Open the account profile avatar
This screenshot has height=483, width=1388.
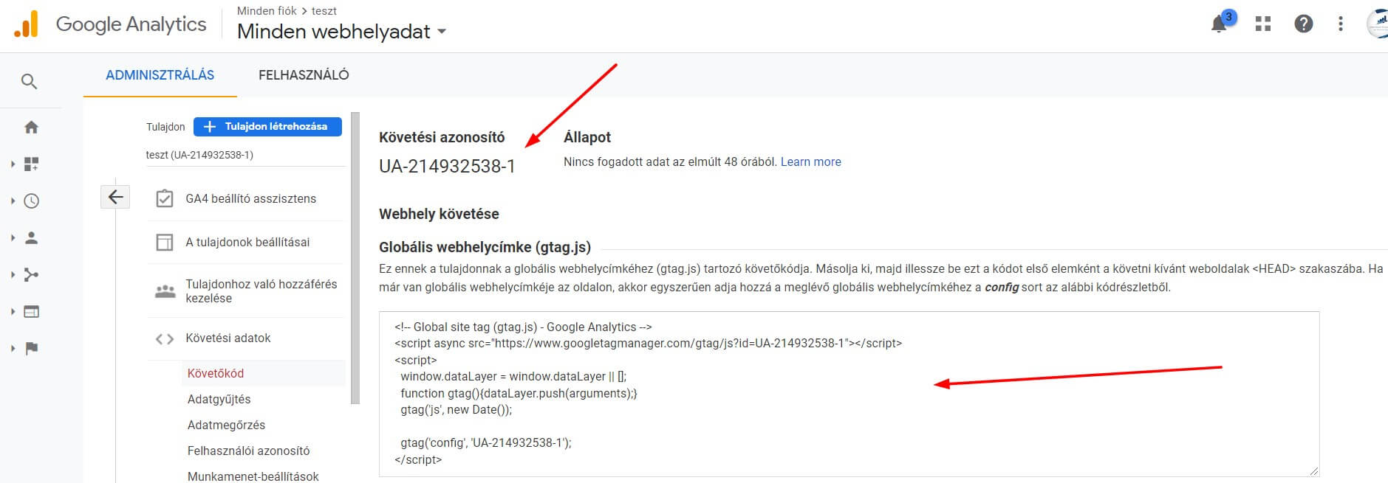1377,24
